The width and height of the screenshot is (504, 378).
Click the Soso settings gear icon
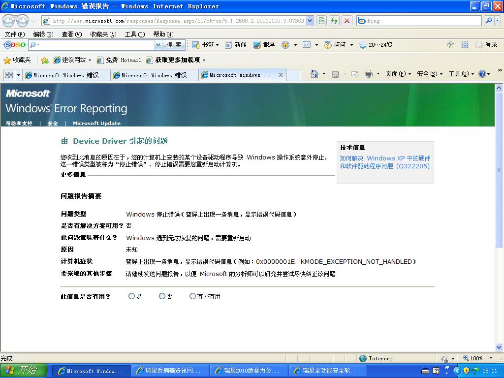click(465, 45)
